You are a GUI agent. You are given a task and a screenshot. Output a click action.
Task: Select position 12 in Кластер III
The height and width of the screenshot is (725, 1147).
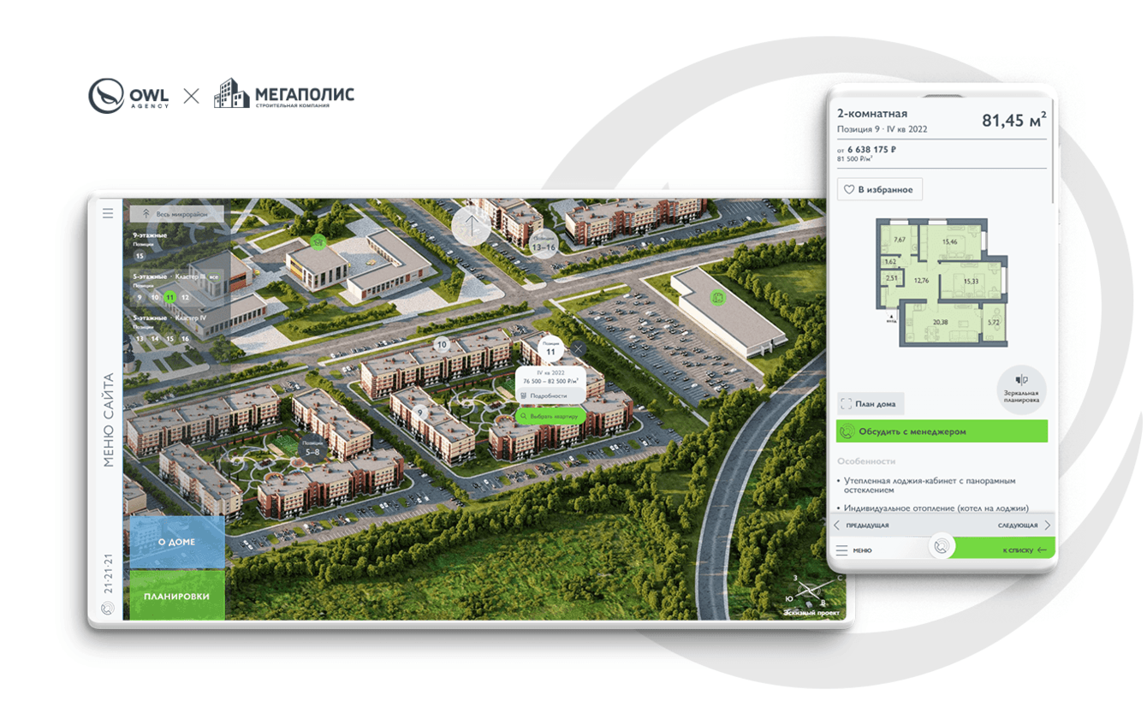(x=185, y=297)
